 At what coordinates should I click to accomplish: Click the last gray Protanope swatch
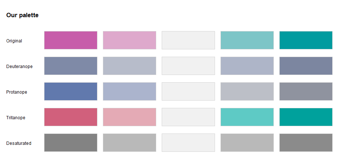[306, 91]
